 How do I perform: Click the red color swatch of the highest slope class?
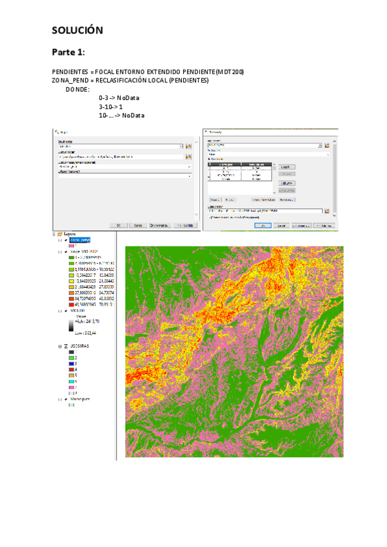[x=71, y=303]
